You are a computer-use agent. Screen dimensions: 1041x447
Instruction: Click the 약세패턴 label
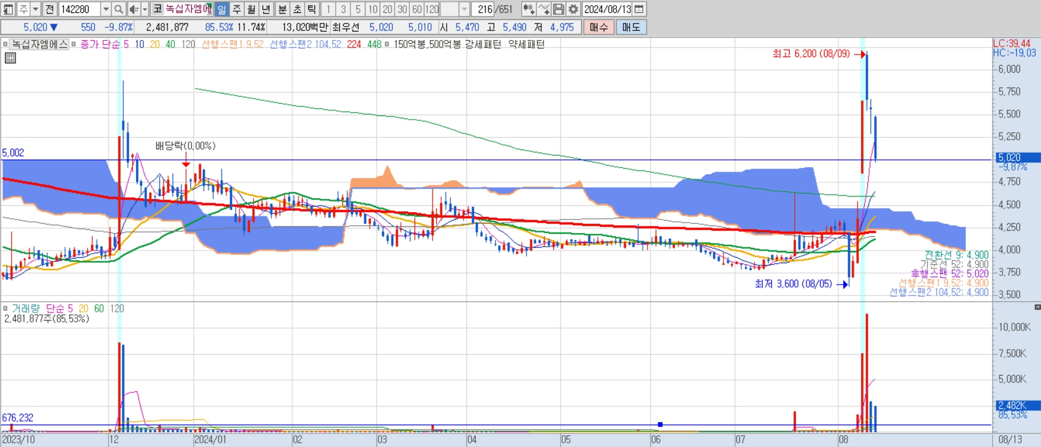526,44
